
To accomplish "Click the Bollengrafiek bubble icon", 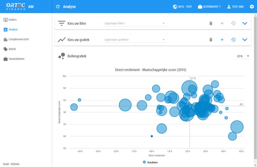I will click(x=62, y=56).
